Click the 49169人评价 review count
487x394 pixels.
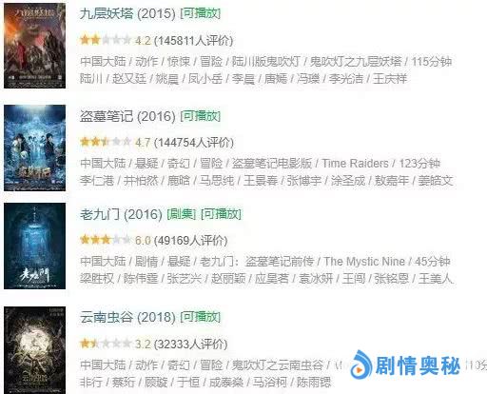click(x=191, y=241)
